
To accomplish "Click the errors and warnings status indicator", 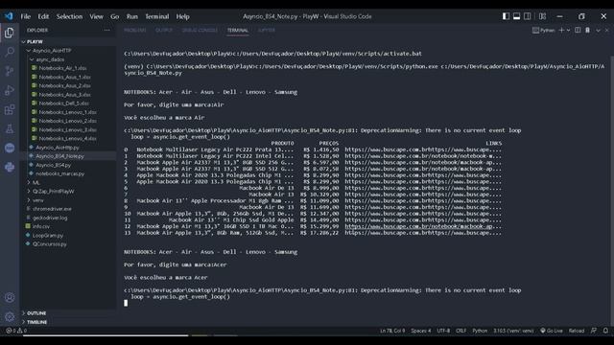I will (16, 331).
